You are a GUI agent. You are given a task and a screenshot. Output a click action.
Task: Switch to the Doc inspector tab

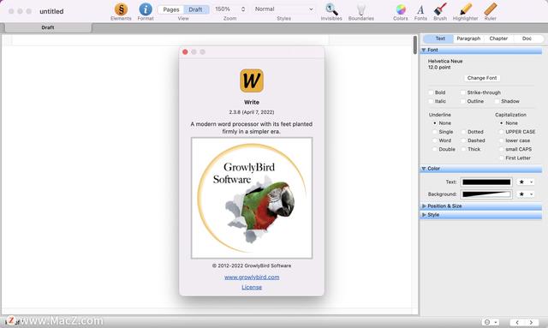(527, 39)
